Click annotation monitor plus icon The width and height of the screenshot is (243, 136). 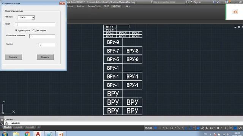[x=226, y=128]
